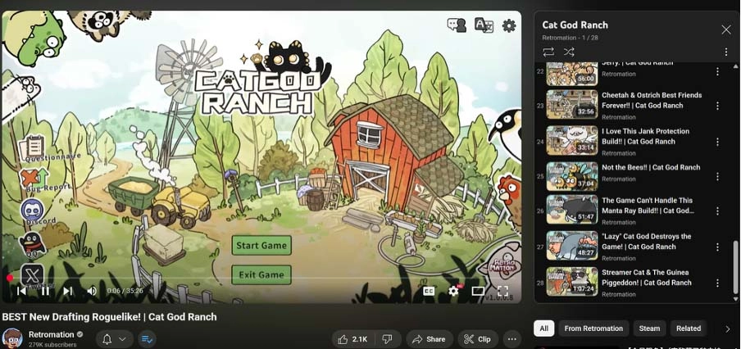Mute the video volume speaker icon
Image resolution: width=741 pixels, height=349 pixels.
pos(92,291)
